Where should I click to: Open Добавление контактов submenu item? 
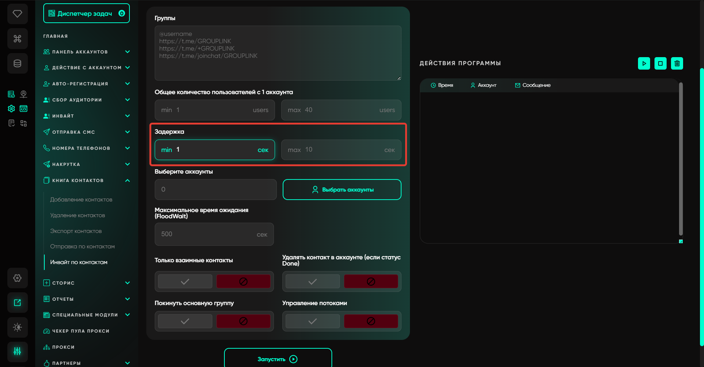pyautogui.click(x=81, y=200)
